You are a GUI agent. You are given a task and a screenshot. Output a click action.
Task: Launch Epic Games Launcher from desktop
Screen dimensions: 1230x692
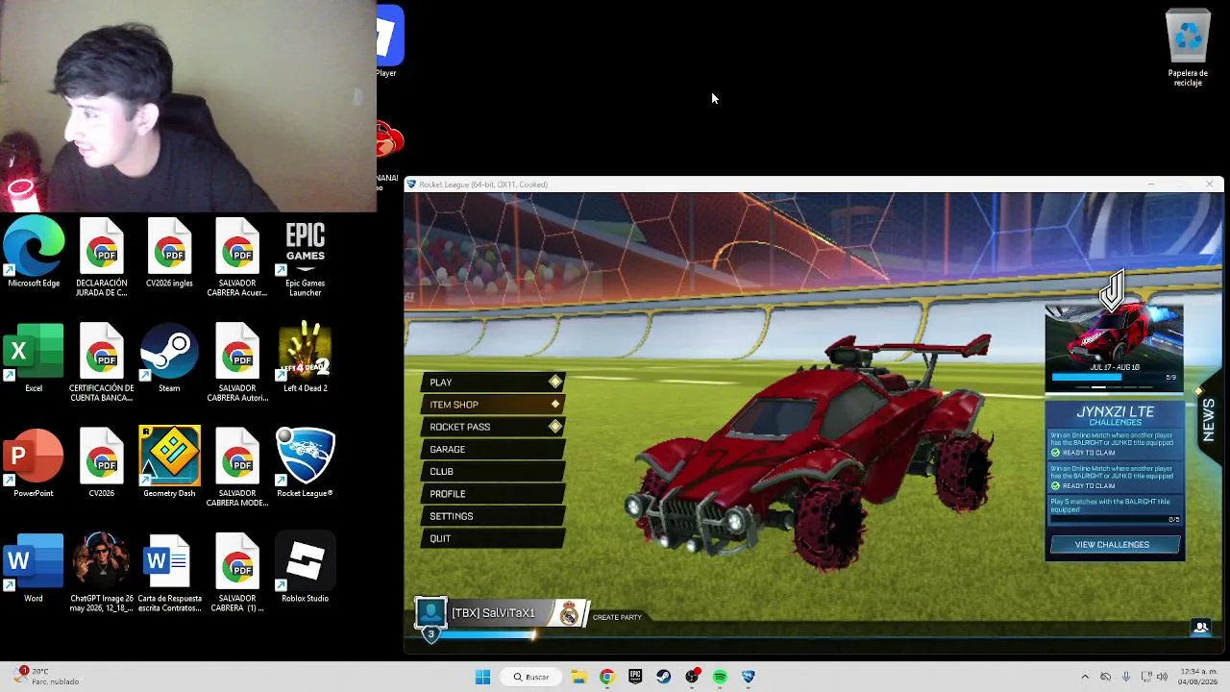click(x=305, y=258)
